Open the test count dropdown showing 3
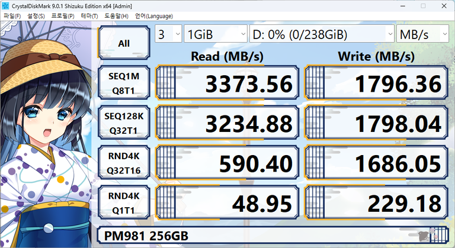This screenshot has width=455, height=248. [168, 34]
